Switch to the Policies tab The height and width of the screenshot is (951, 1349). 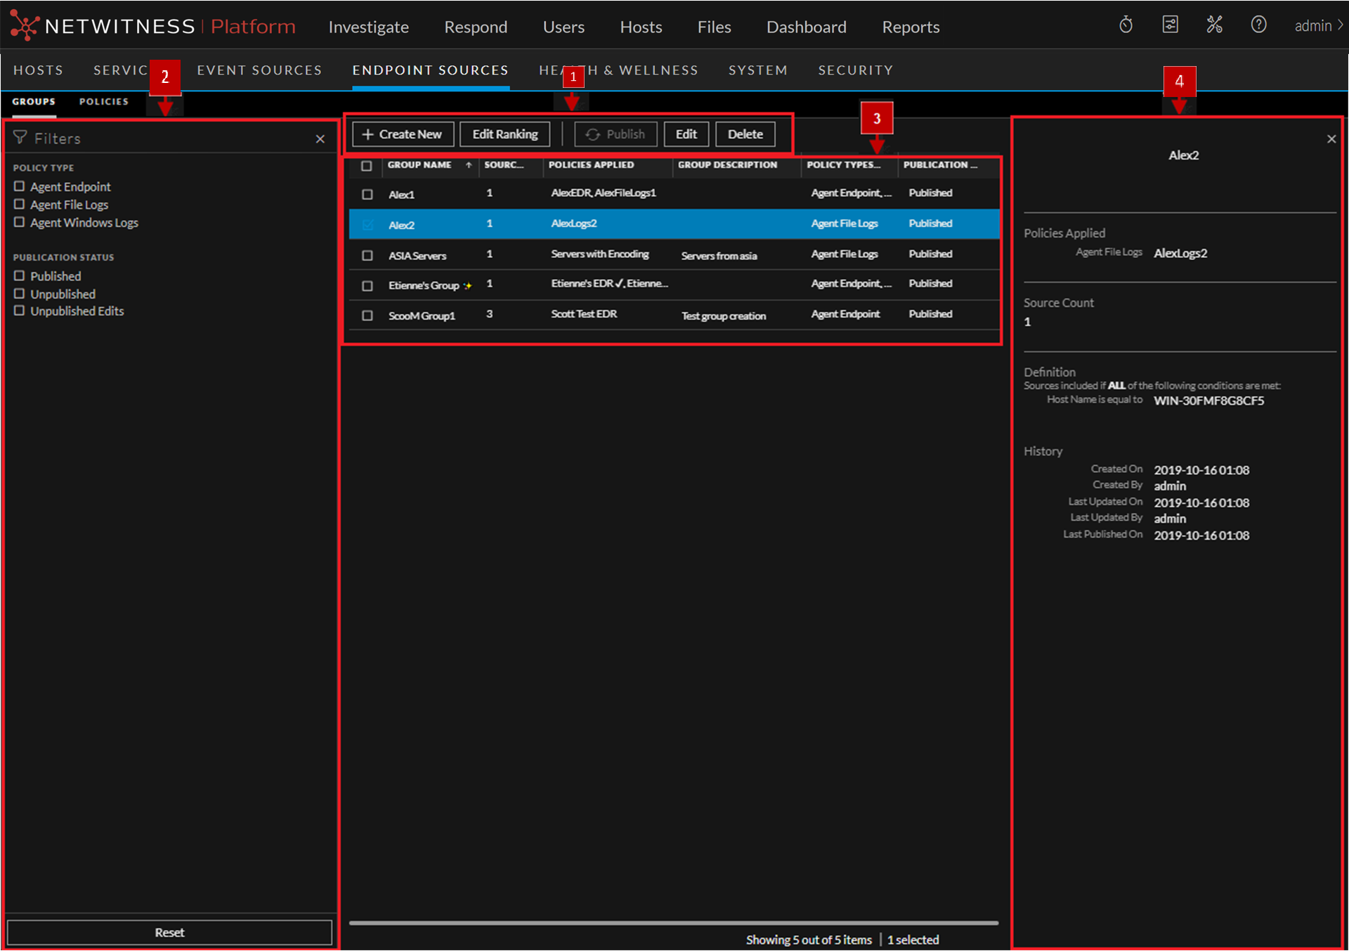(103, 101)
